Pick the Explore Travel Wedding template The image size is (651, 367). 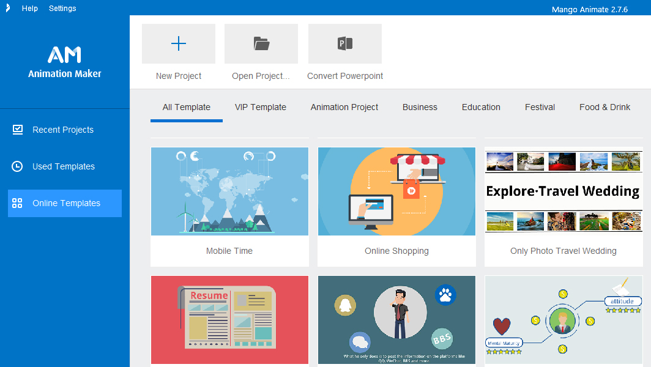pos(563,191)
